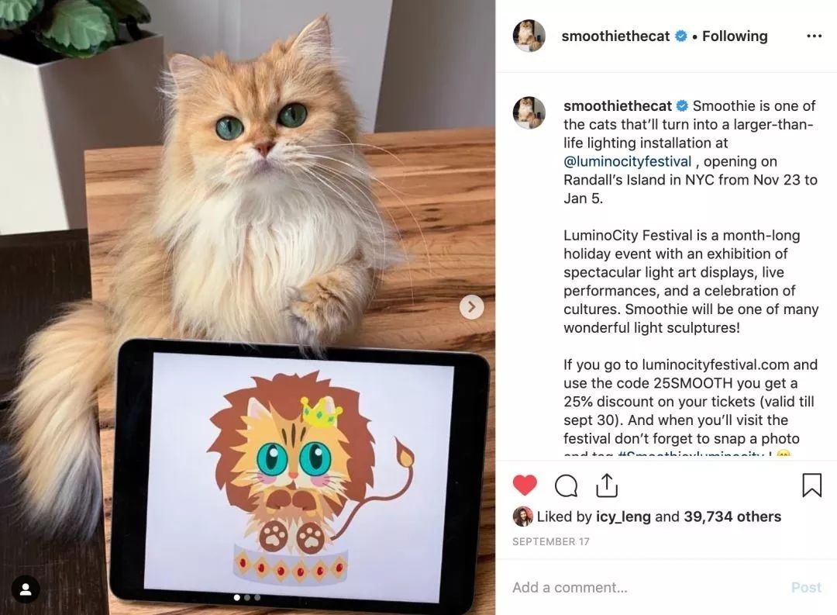This screenshot has height=615, width=837.
Task: Click the smoothiethecat username in the header
Action: pyautogui.click(x=615, y=36)
